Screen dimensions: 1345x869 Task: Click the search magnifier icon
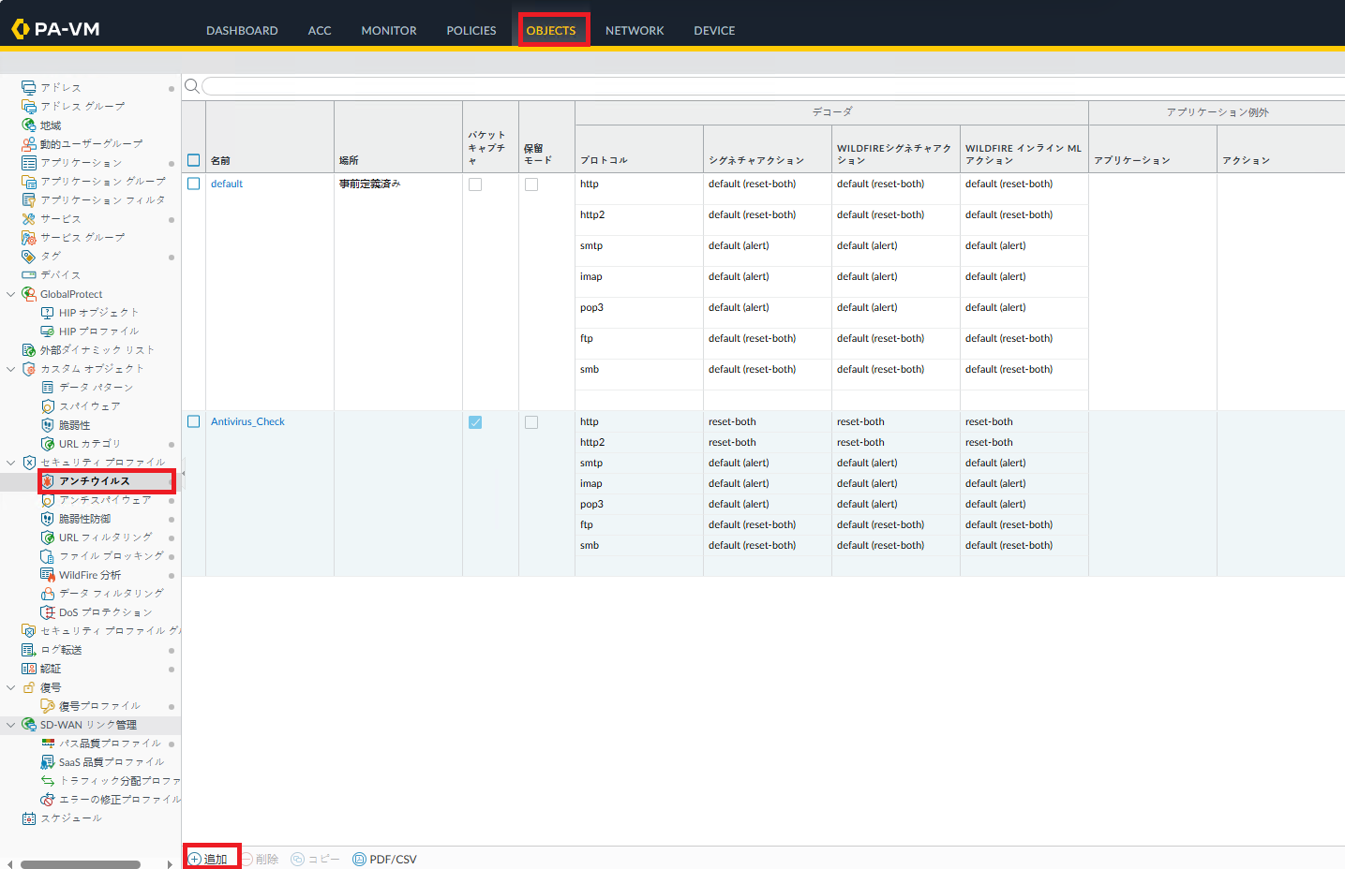pos(192,86)
